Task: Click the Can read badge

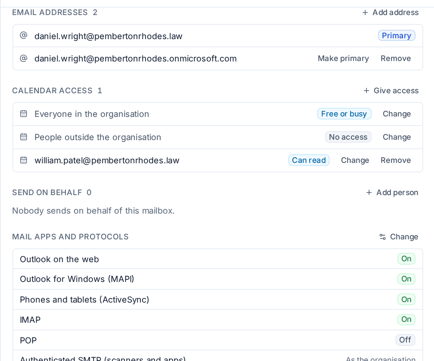Action: coord(309,160)
